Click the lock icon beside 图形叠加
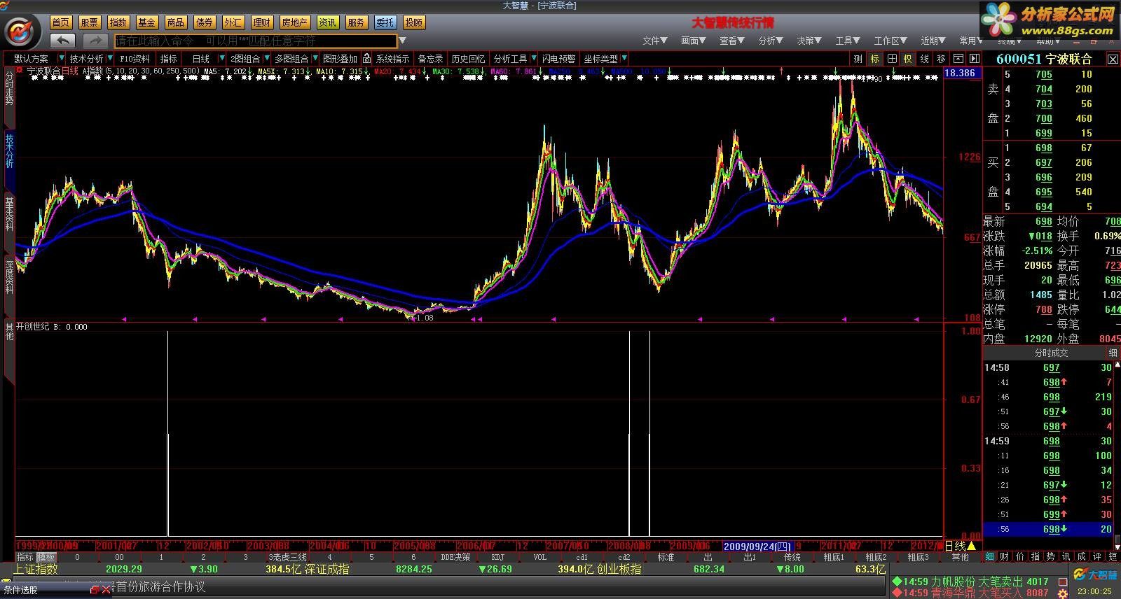This screenshot has height=599, width=1121. pyautogui.click(x=366, y=59)
